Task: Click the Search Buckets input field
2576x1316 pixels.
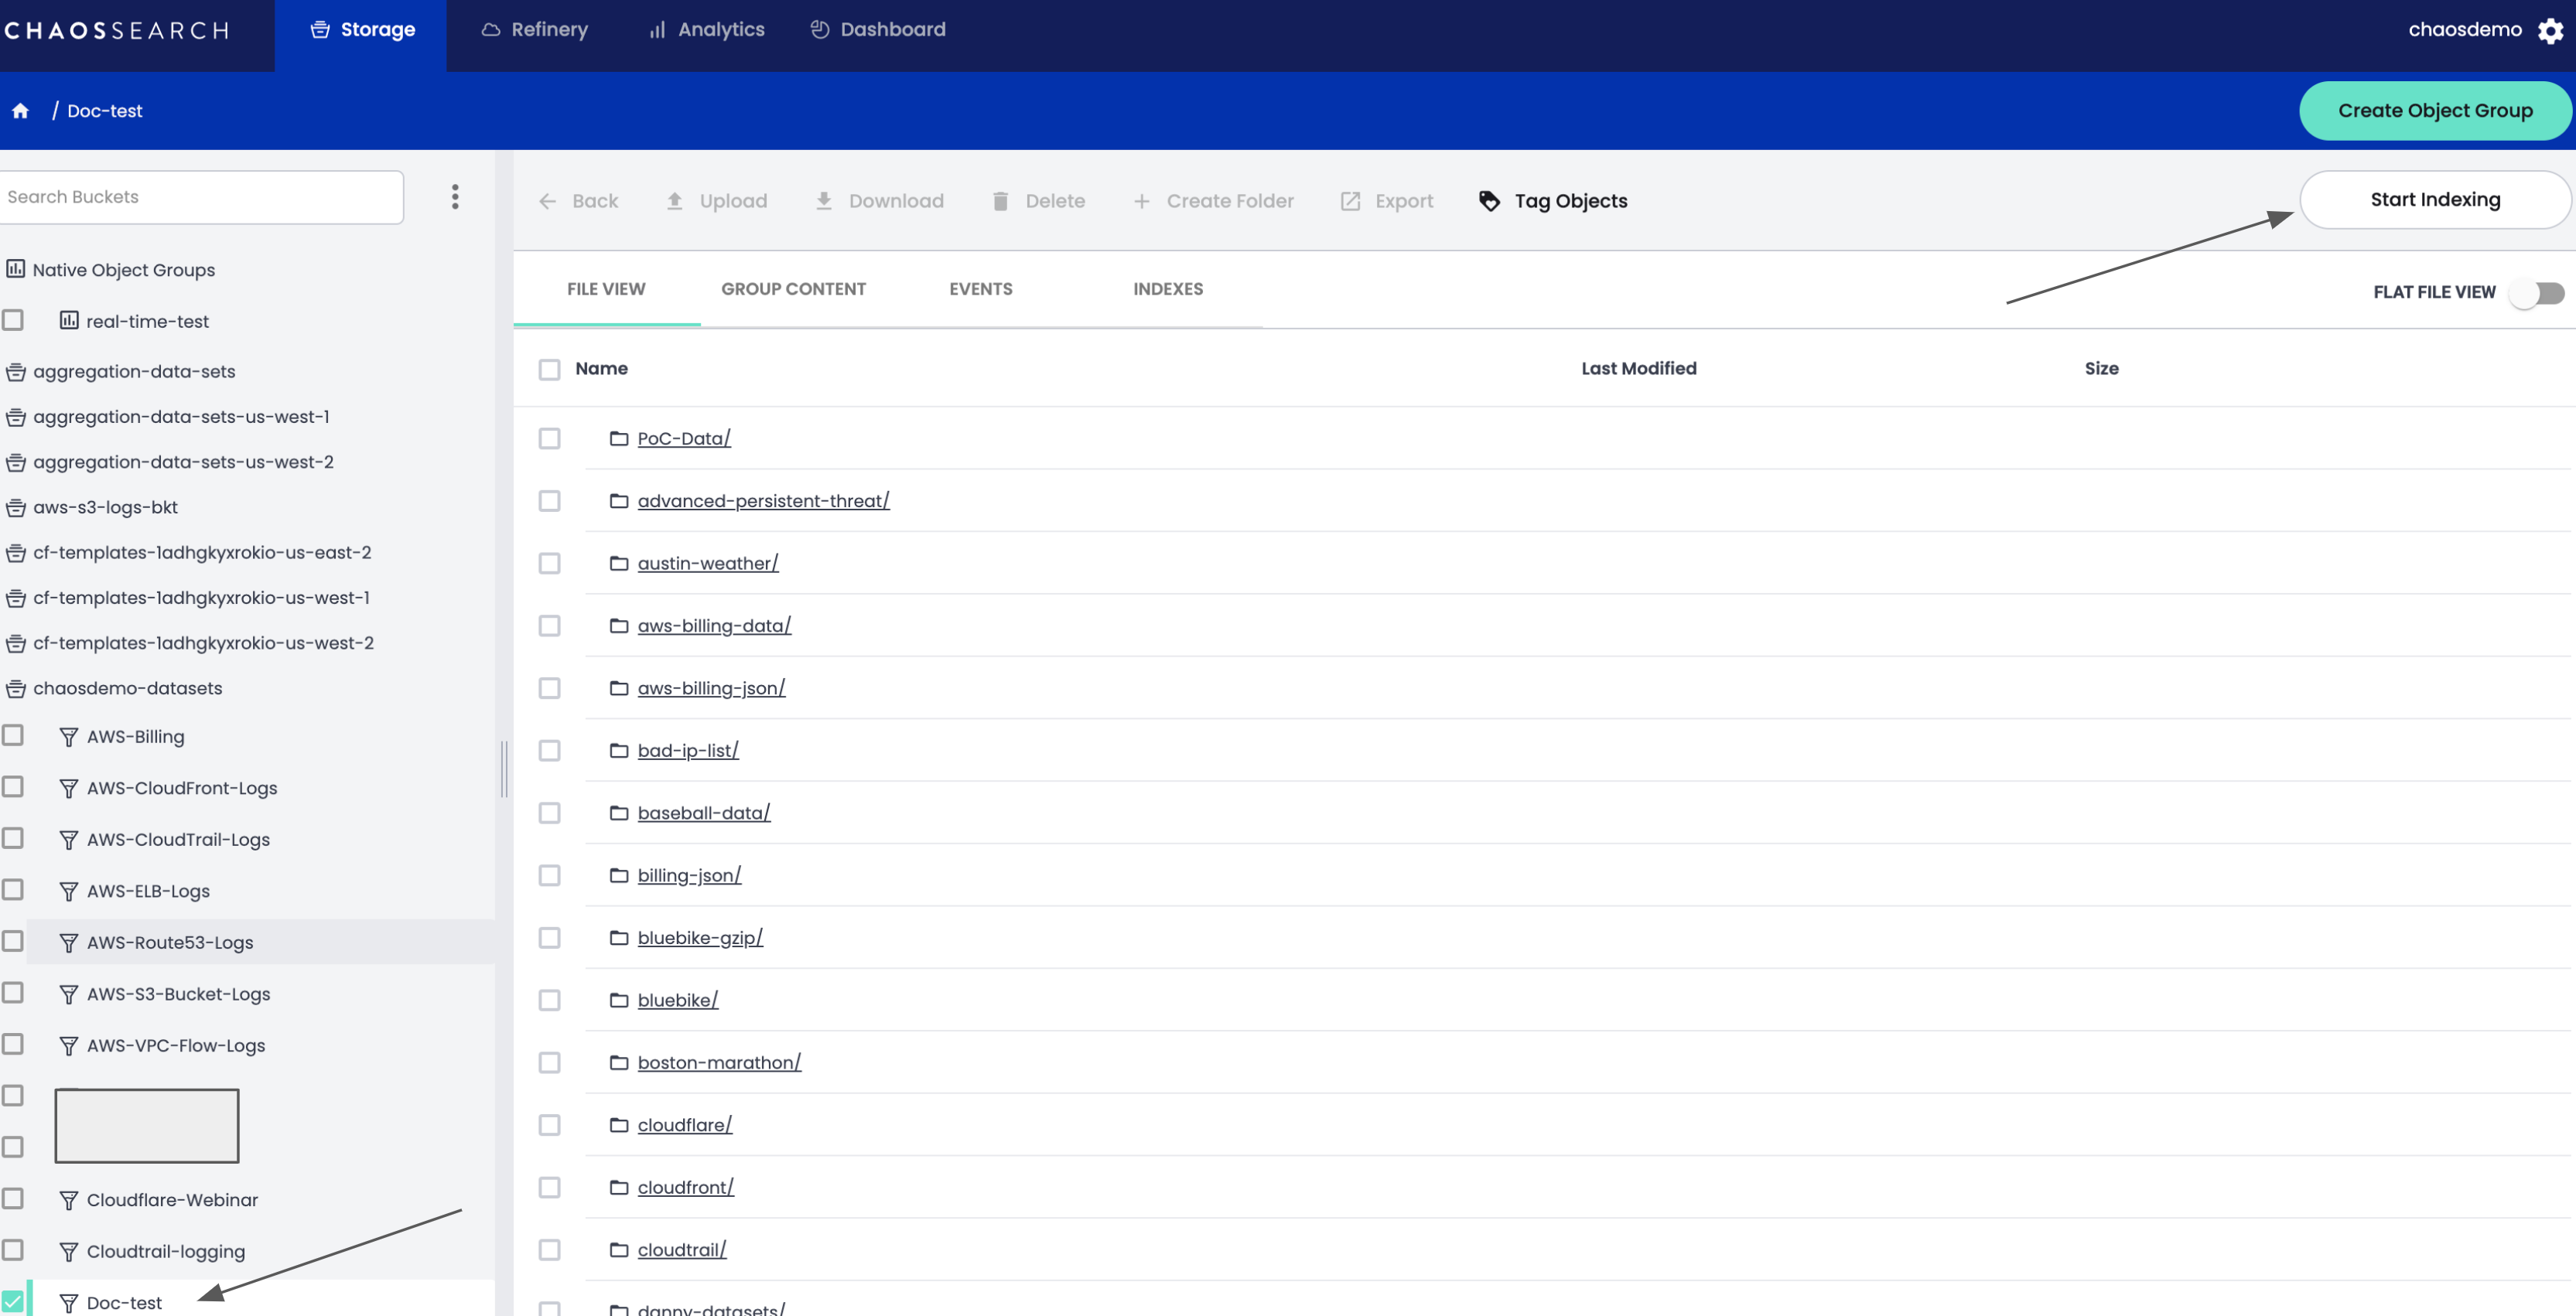Action: (x=200, y=196)
